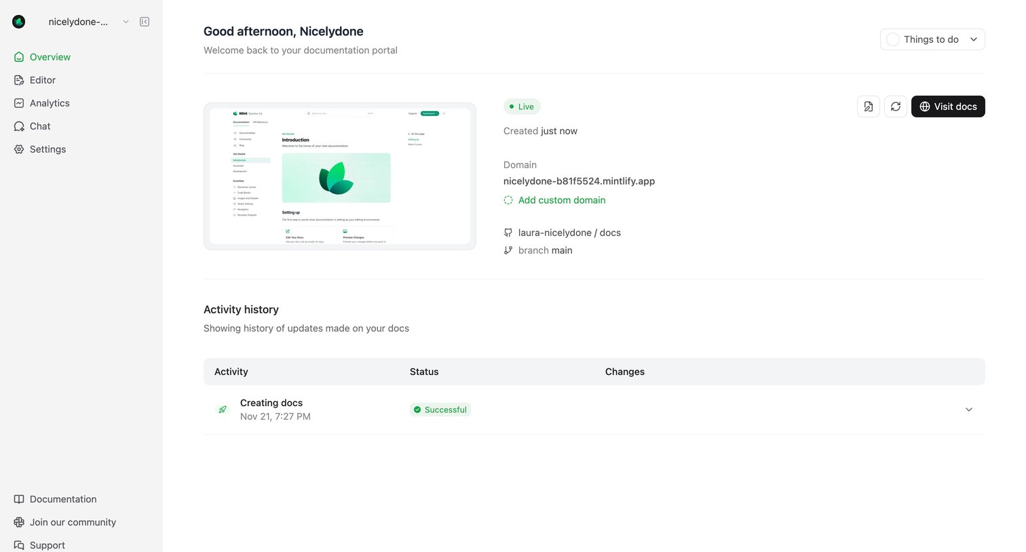
Task: Click the Things to do progress circle
Action: 893,39
